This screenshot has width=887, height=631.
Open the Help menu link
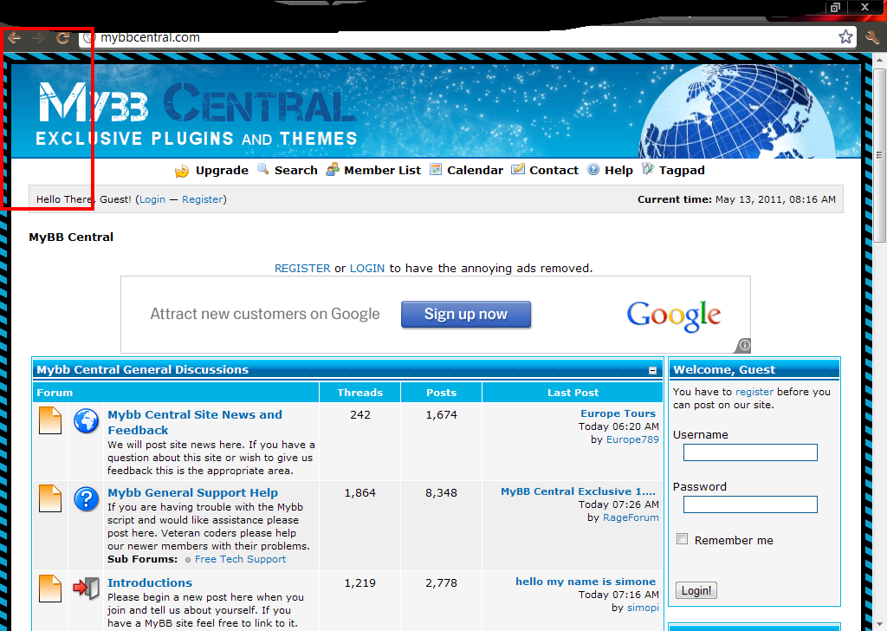618,171
